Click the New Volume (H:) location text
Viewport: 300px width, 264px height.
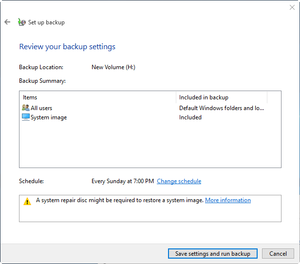point(113,67)
